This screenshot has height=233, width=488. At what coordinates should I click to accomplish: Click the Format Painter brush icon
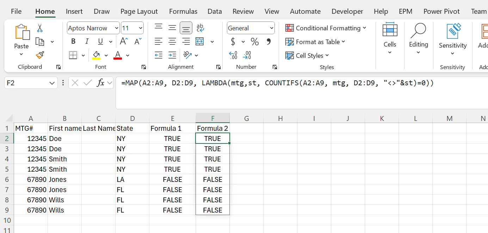(40, 55)
